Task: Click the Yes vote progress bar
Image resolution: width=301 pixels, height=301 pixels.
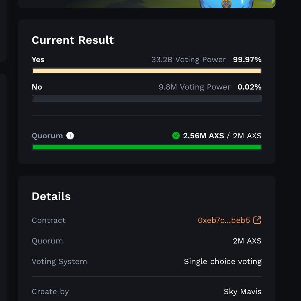Action: coord(147,71)
